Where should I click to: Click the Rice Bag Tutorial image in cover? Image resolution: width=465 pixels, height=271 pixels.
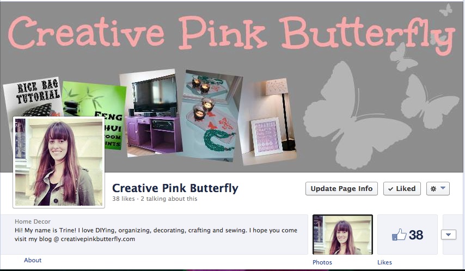click(x=33, y=97)
